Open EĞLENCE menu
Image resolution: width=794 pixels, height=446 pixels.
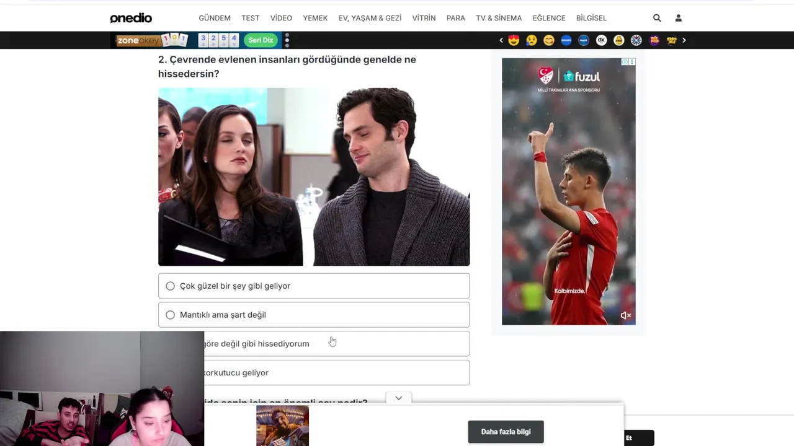click(x=549, y=18)
